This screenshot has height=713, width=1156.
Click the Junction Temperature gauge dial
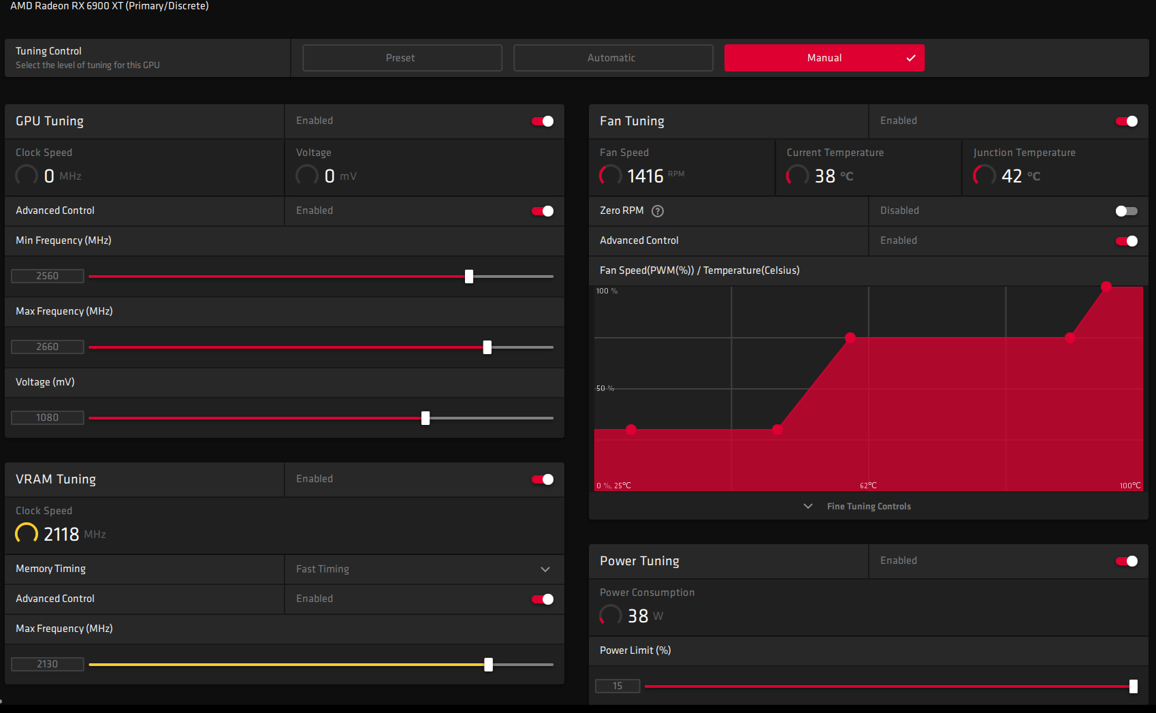984,176
